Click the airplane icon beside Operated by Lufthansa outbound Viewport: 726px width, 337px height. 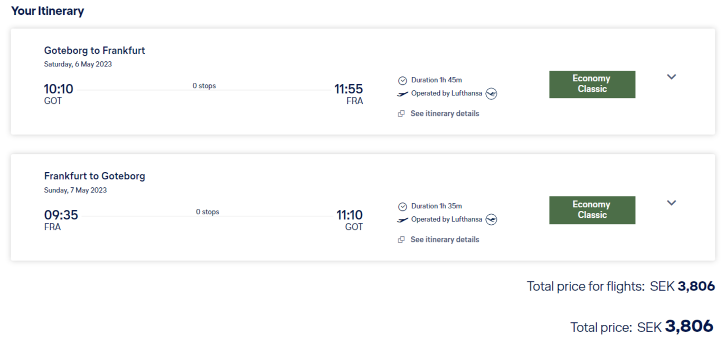(402, 93)
